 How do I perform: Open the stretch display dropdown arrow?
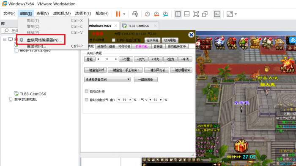(236, 14)
